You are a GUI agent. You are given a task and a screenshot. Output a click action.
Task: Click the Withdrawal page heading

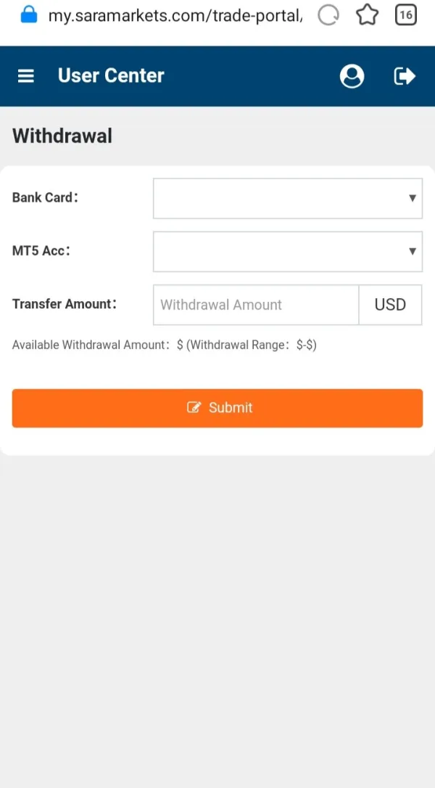tap(62, 136)
